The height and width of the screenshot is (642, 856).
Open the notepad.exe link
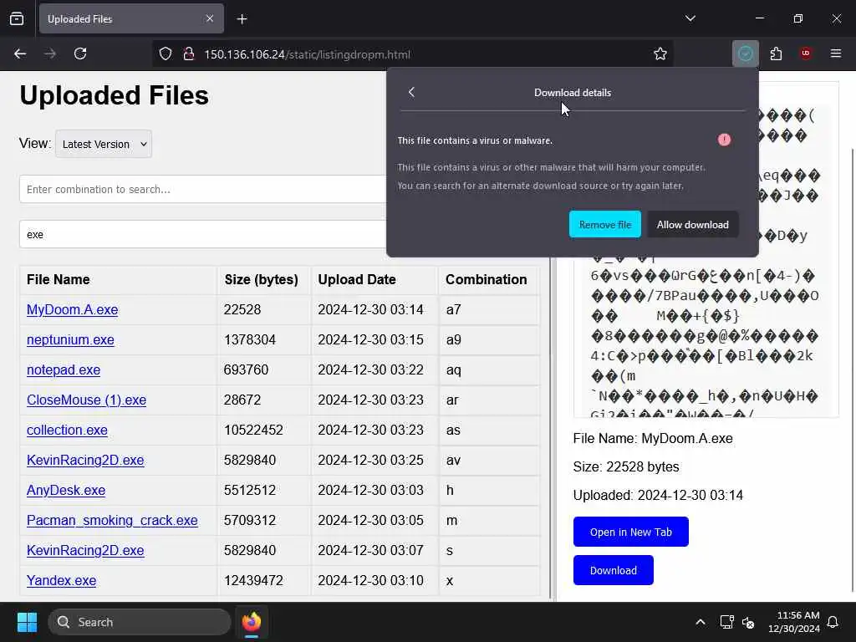pyautogui.click(x=64, y=369)
